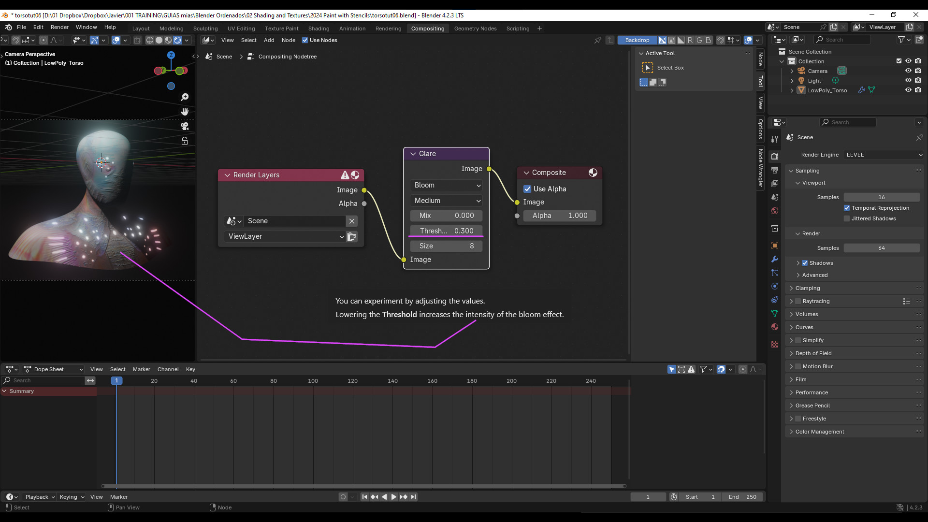The width and height of the screenshot is (928, 522).
Task: Click the pin node tree icon
Action: click(x=598, y=40)
